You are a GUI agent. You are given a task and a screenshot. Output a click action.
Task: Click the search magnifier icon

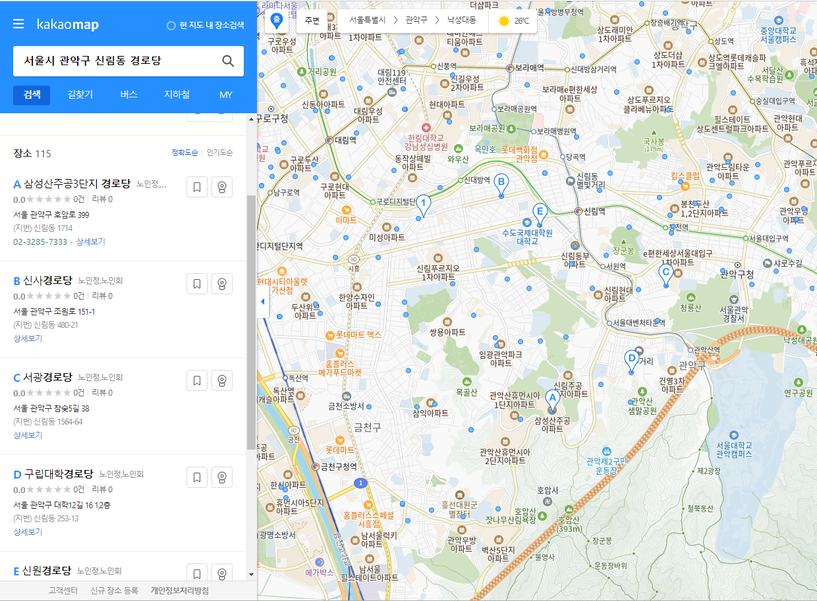pyautogui.click(x=228, y=61)
